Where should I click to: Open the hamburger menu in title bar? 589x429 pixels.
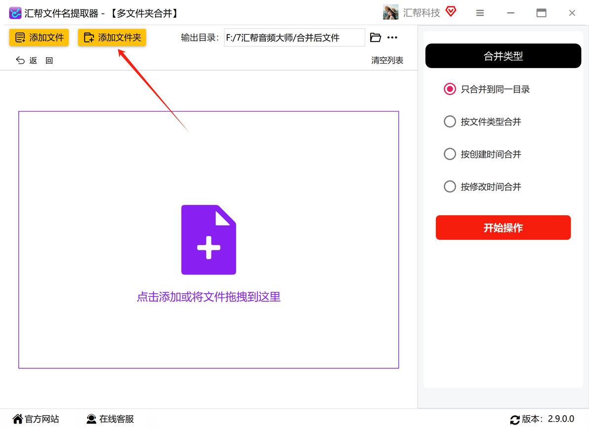coord(480,13)
